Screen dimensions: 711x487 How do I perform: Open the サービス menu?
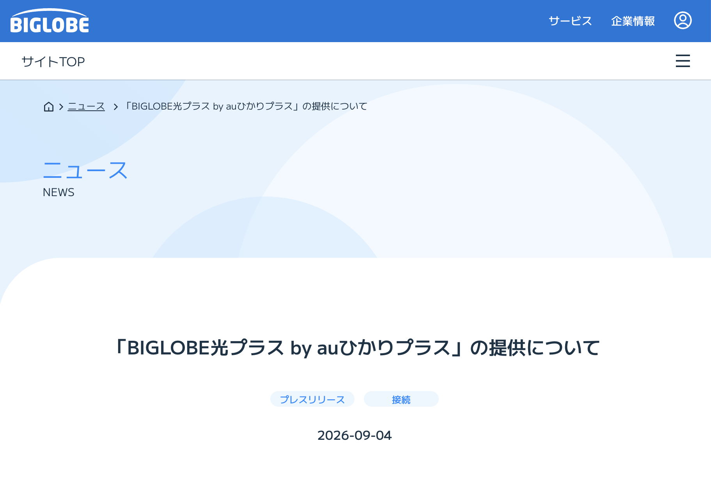570,21
